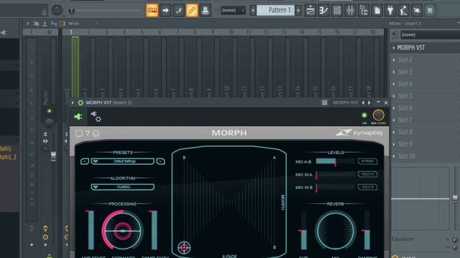Click the shopping cart content library icon
This screenshot has width=460, height=258.
[x=430, y=11]
